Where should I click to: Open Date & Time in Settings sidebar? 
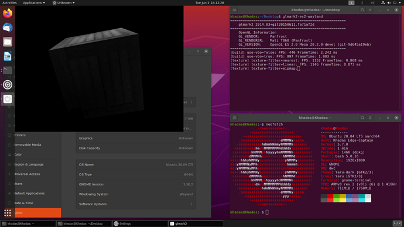click(x=33, y=203)
